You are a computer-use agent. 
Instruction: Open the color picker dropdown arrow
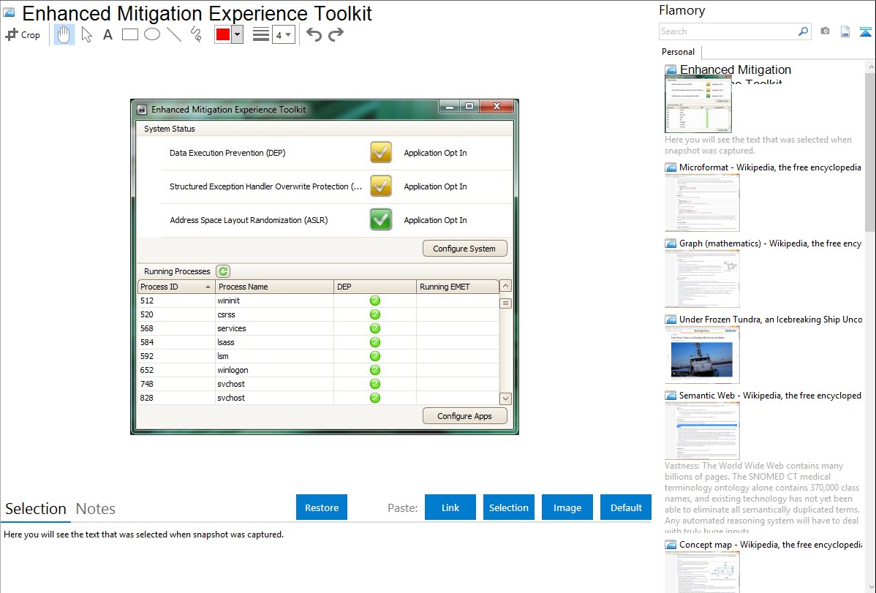click(x=238, y=34)
